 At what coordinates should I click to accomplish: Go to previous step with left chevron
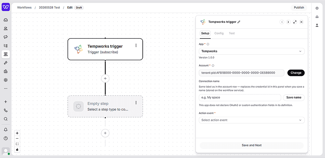click(282, 22)
